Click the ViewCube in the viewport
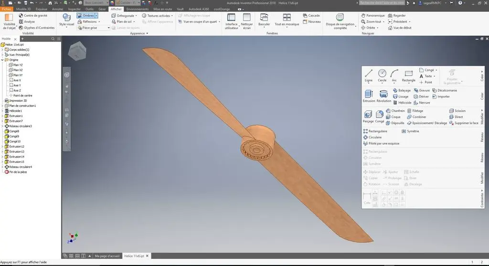The image size is (489, 266). coord(77,51)
